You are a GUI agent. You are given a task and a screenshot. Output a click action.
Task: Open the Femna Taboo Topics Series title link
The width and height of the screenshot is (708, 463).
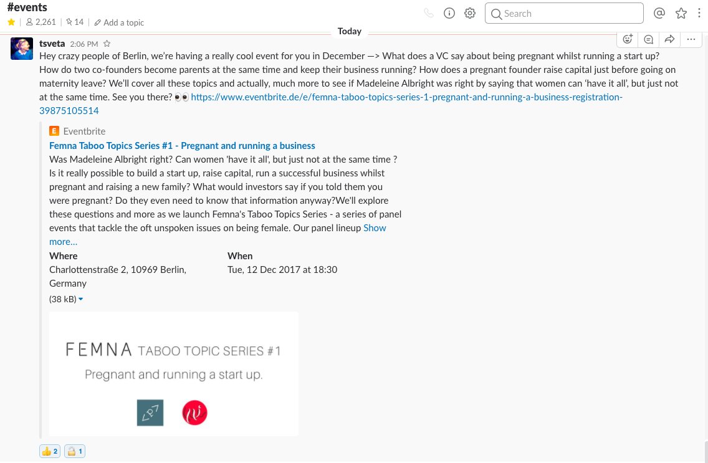(182, 146)
